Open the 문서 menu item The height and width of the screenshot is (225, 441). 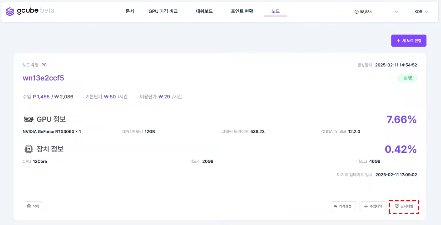coord(130,11)
